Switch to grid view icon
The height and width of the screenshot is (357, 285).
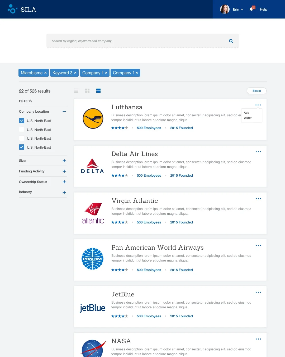(x=87, y=91)
